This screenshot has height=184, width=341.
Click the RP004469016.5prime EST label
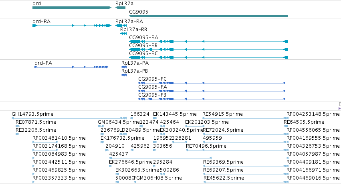coord(313,178)
